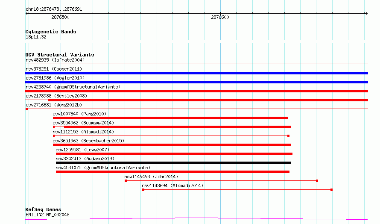The image size is (380, 224).
Task: Open esv1259581 (Levy2007) label
Action: coord(82,150)
